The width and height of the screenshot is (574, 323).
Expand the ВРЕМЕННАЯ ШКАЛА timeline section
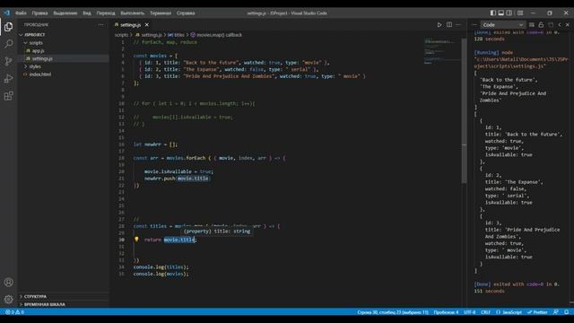(x=64, y=304)
